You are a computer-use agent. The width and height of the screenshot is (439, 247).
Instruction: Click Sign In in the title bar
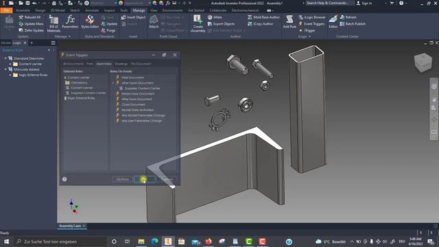coord(364,3)
